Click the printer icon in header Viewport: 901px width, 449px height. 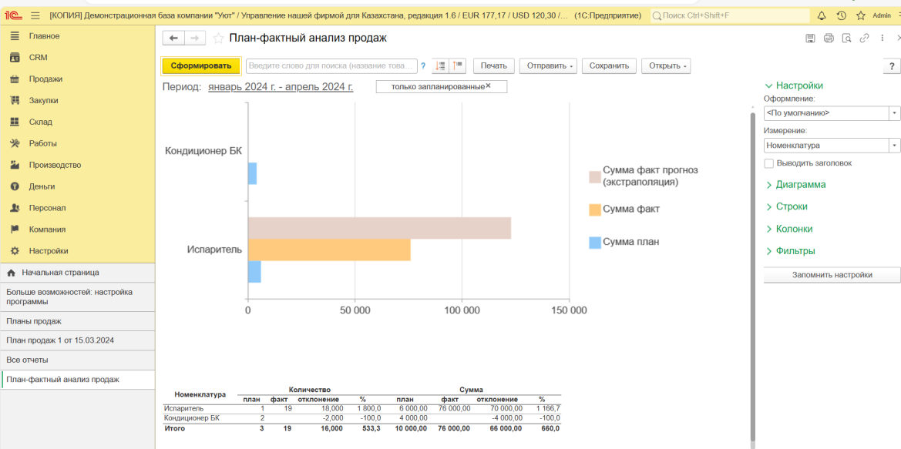click(x=829, y=39)
